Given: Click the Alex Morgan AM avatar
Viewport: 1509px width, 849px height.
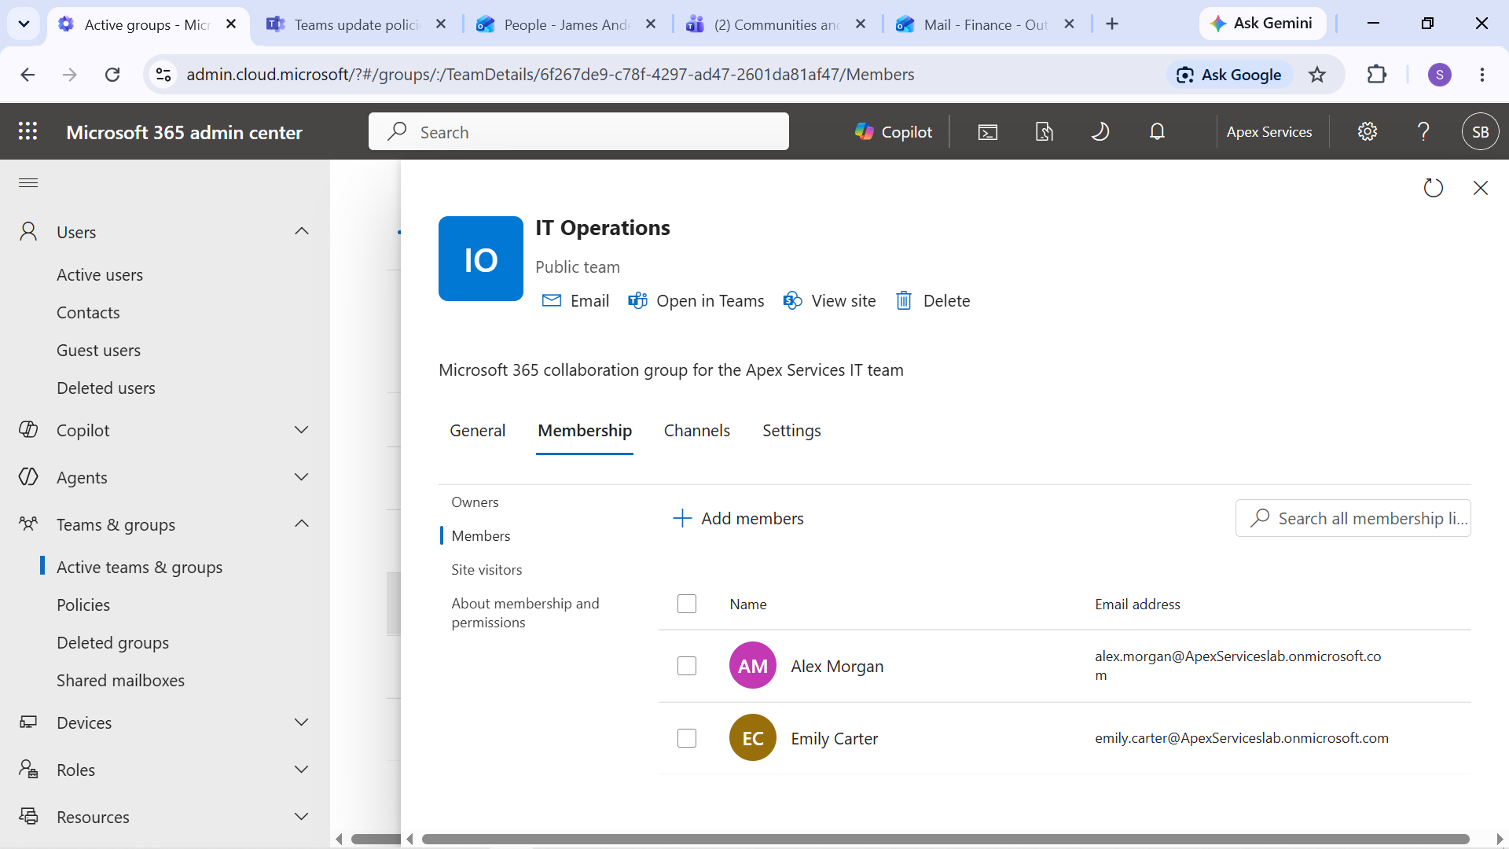Looking at the screenshot, I should (x=753, y=666).
